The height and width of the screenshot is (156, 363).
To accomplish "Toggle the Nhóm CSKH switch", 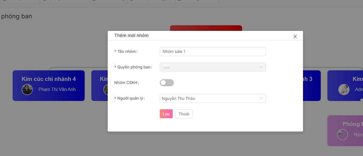I will [x=167, y=83].
